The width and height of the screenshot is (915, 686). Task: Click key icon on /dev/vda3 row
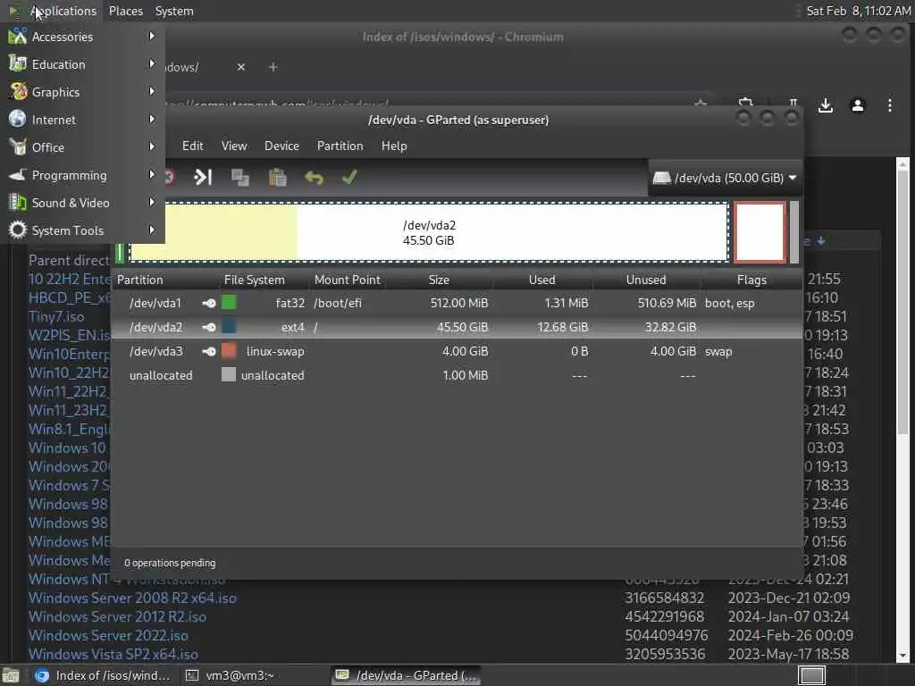point(209,351)
